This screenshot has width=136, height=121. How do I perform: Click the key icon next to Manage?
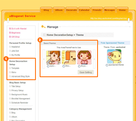click(43, 27)
